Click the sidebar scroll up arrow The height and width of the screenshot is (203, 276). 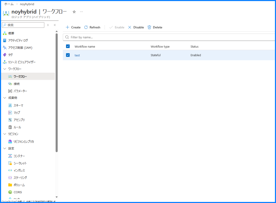[x=57, y=32]
